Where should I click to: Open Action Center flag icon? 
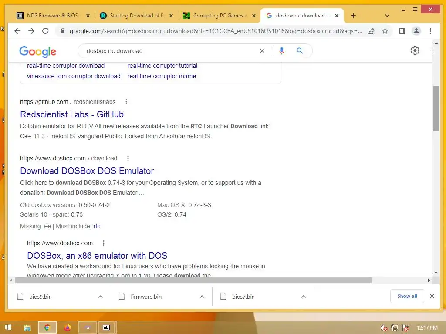pos(405,328)
